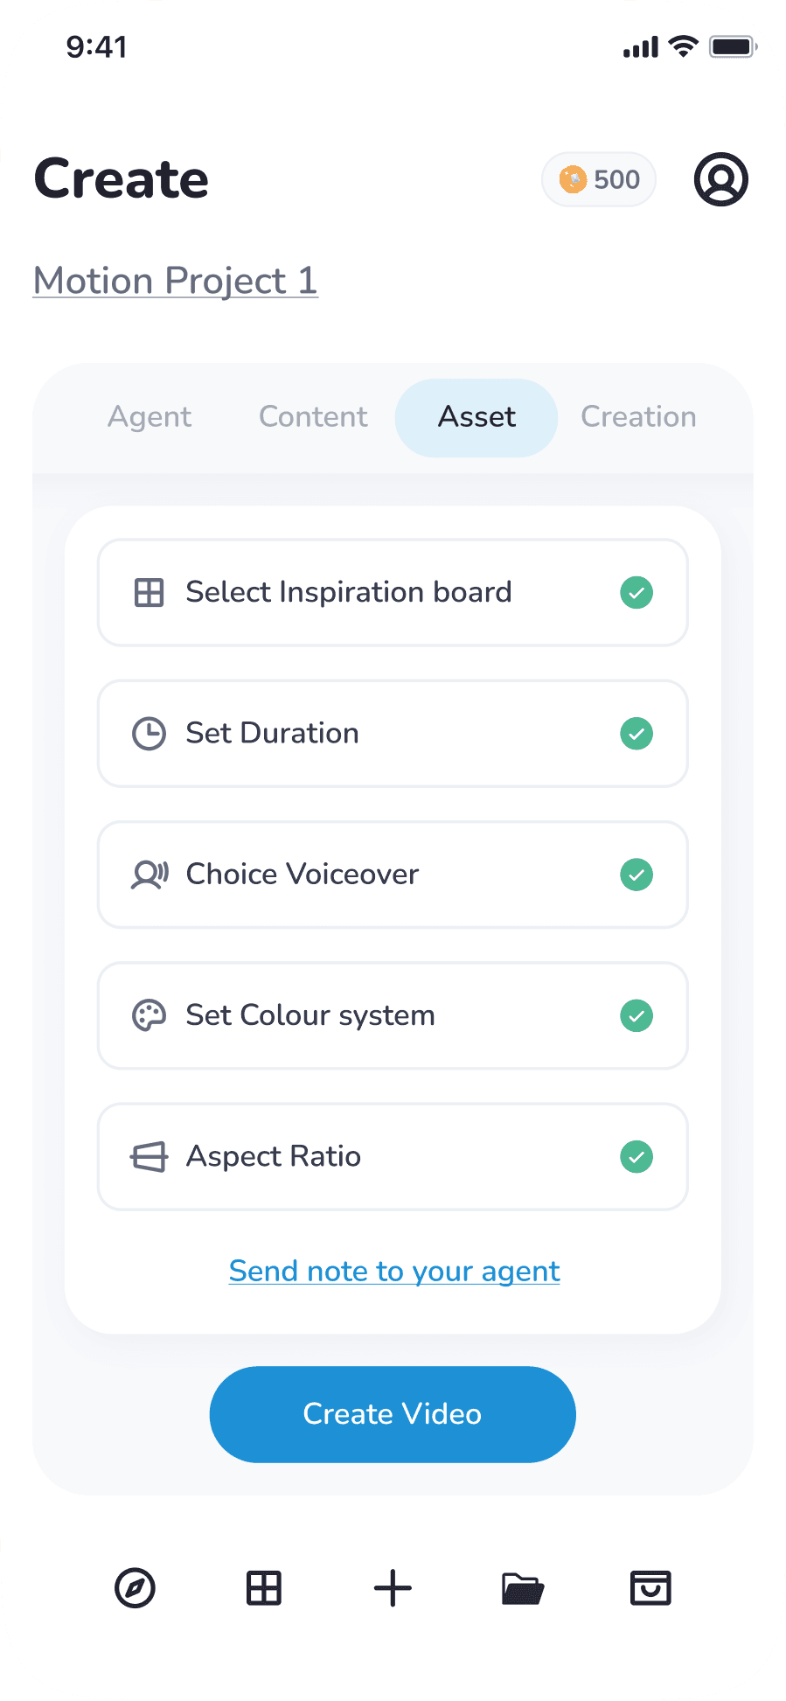Open the folder projects icon
786x1701 pixels.
click(522, 1588)
